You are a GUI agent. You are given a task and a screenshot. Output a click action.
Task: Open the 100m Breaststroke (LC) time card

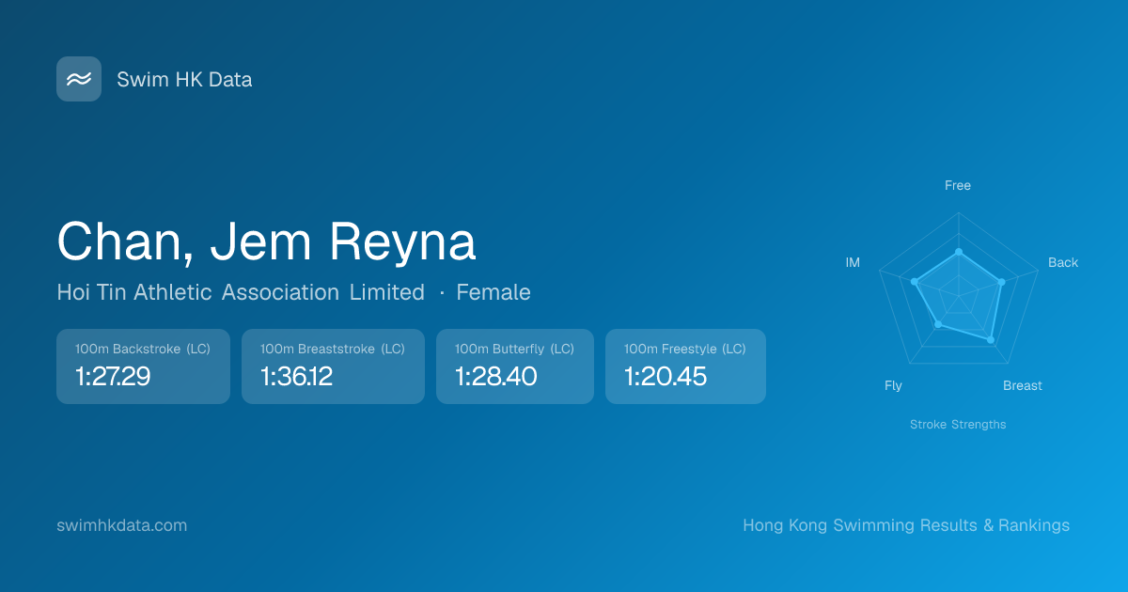[333, 366]
